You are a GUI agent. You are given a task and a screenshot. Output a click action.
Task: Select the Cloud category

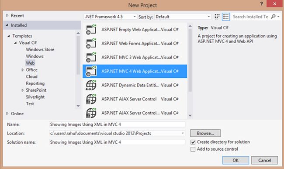pos(32,76)
